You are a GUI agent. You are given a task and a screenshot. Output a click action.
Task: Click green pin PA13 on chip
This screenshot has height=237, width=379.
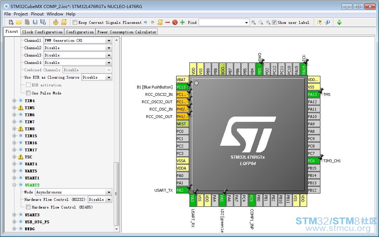(x=314, y=94)
